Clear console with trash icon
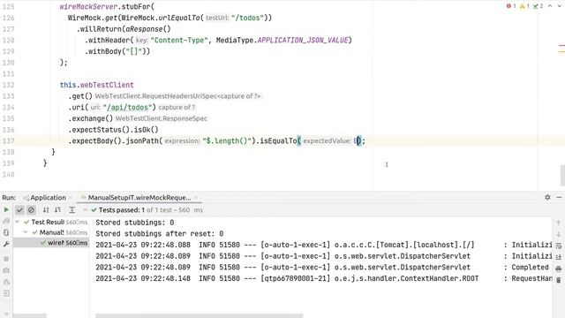The image size is (565, 318). (559, 280)
